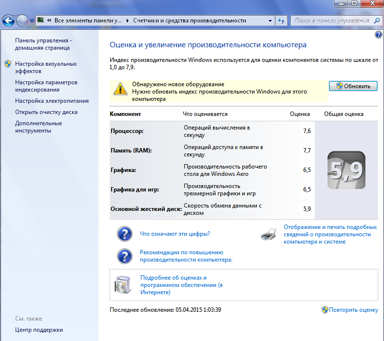
Task: Open 'Настройка визуальных эффектов' link
Action: tap(46, 68)
